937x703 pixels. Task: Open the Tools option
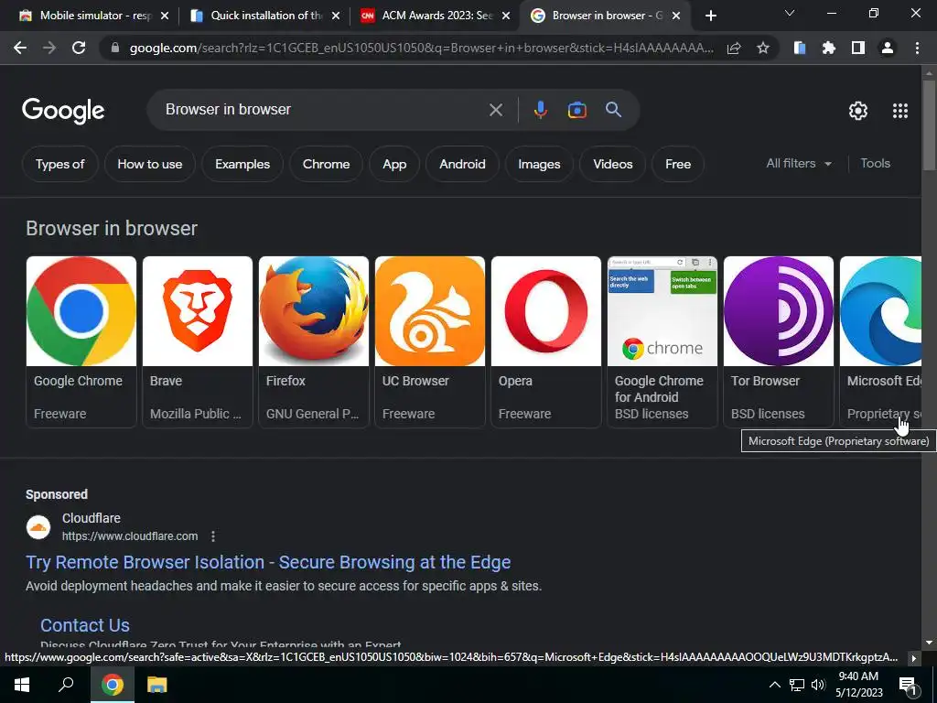(x=876, y=163)
